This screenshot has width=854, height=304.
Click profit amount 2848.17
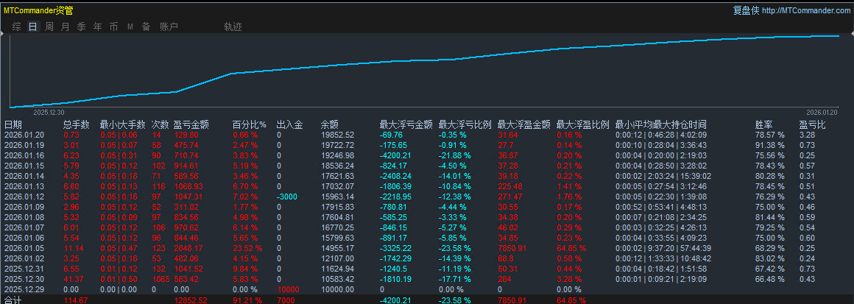click(x=190, y=248)
